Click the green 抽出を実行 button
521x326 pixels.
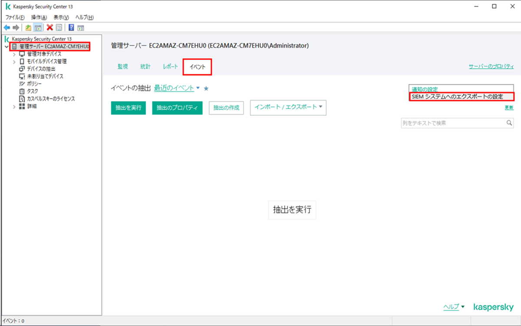[x=129, y=108]
